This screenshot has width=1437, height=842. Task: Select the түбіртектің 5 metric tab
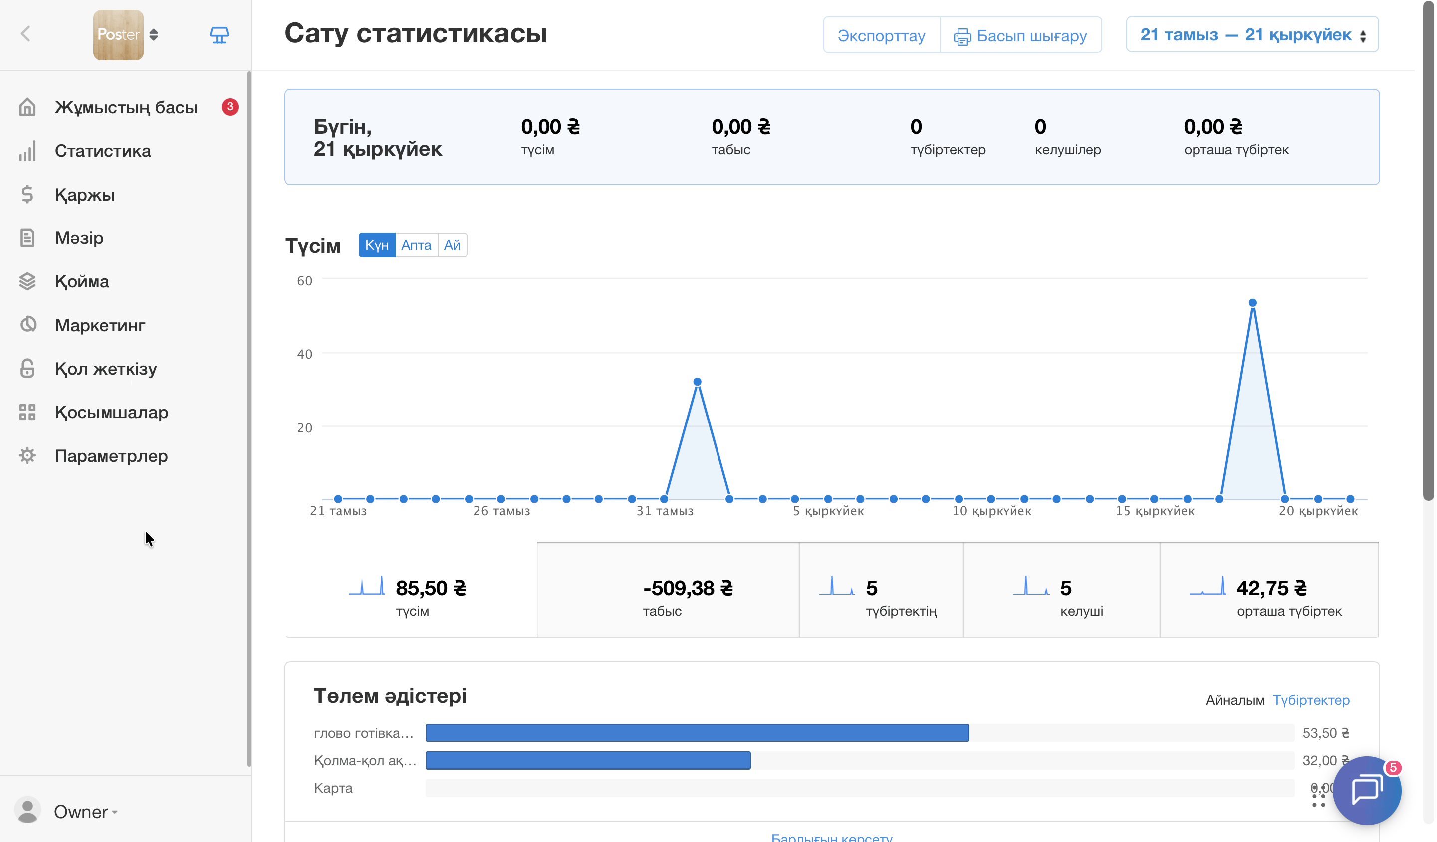(x=881, y=590)
